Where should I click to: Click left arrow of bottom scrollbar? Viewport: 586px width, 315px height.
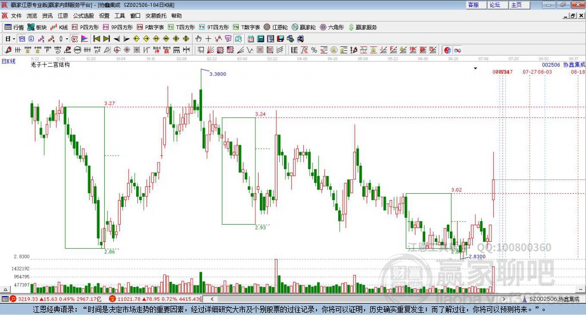(212, 299)
